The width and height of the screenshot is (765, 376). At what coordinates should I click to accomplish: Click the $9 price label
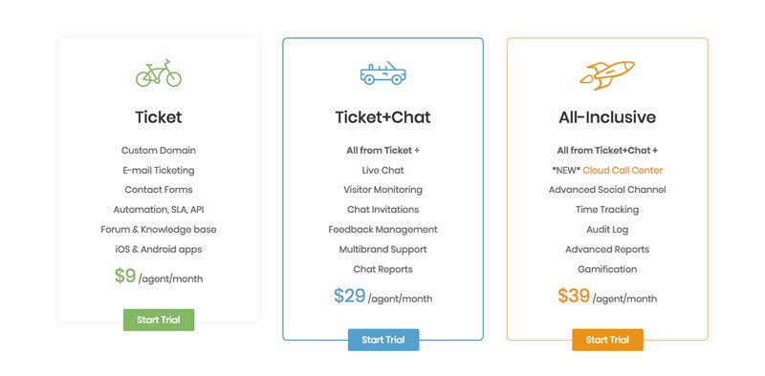coord(125,276)
